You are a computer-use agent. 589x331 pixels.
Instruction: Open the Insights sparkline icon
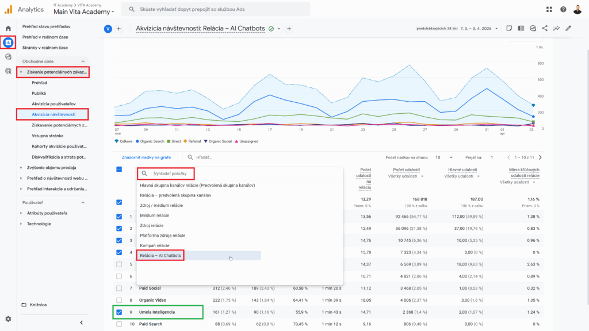556,29
